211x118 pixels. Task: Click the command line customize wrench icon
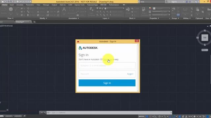[x=45, y=113]
